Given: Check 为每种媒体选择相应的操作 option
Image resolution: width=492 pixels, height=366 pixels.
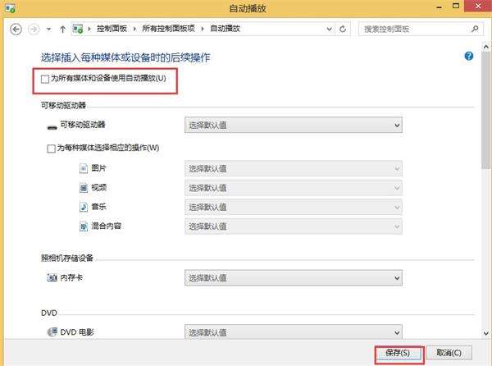Looking at the screenshot, I should tap(51, 149).
